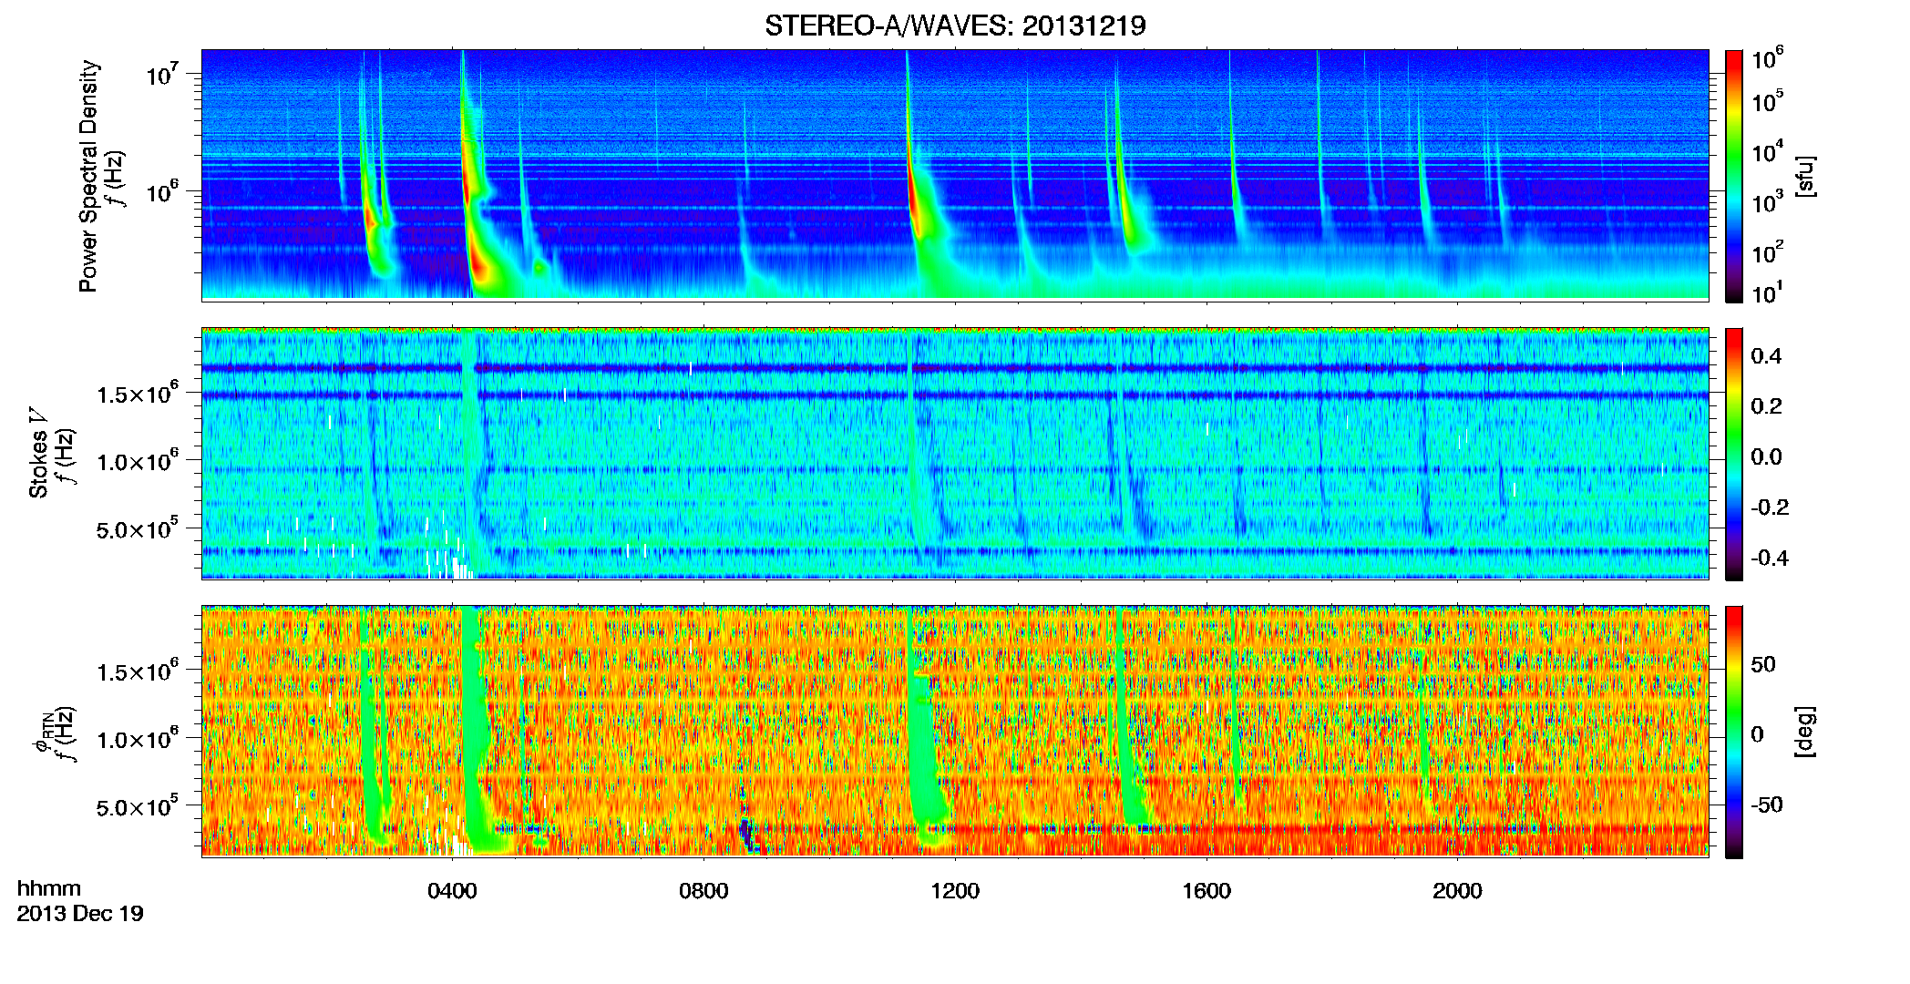Click the 1.0×10^6 tick of Stokes panel
The image size is (1910, 984).
coord(137,460)
